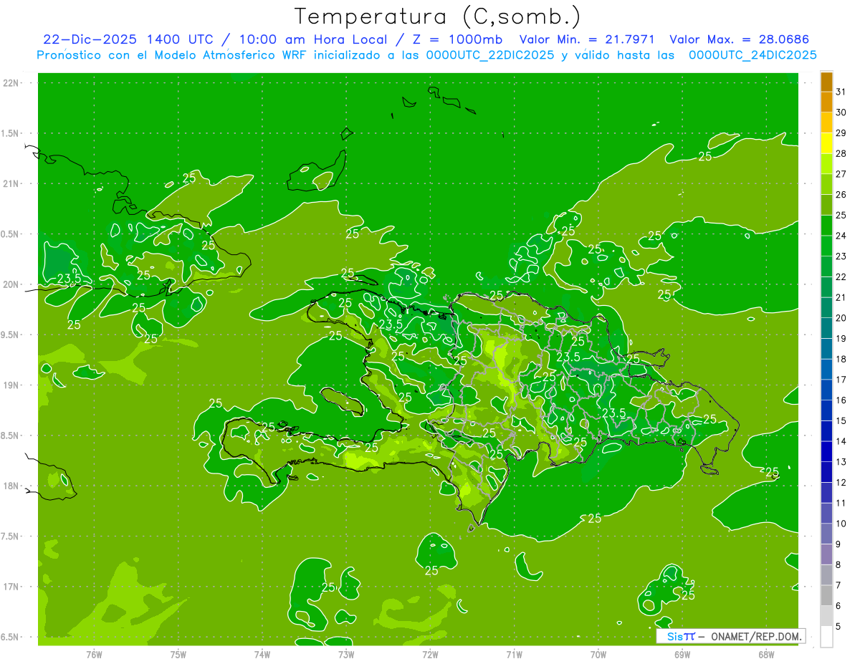Image resolution: width=860 pixels, height=664 pixels.
Task: Click the "17N" latitude axis label
Action: [x=12, y=587]
